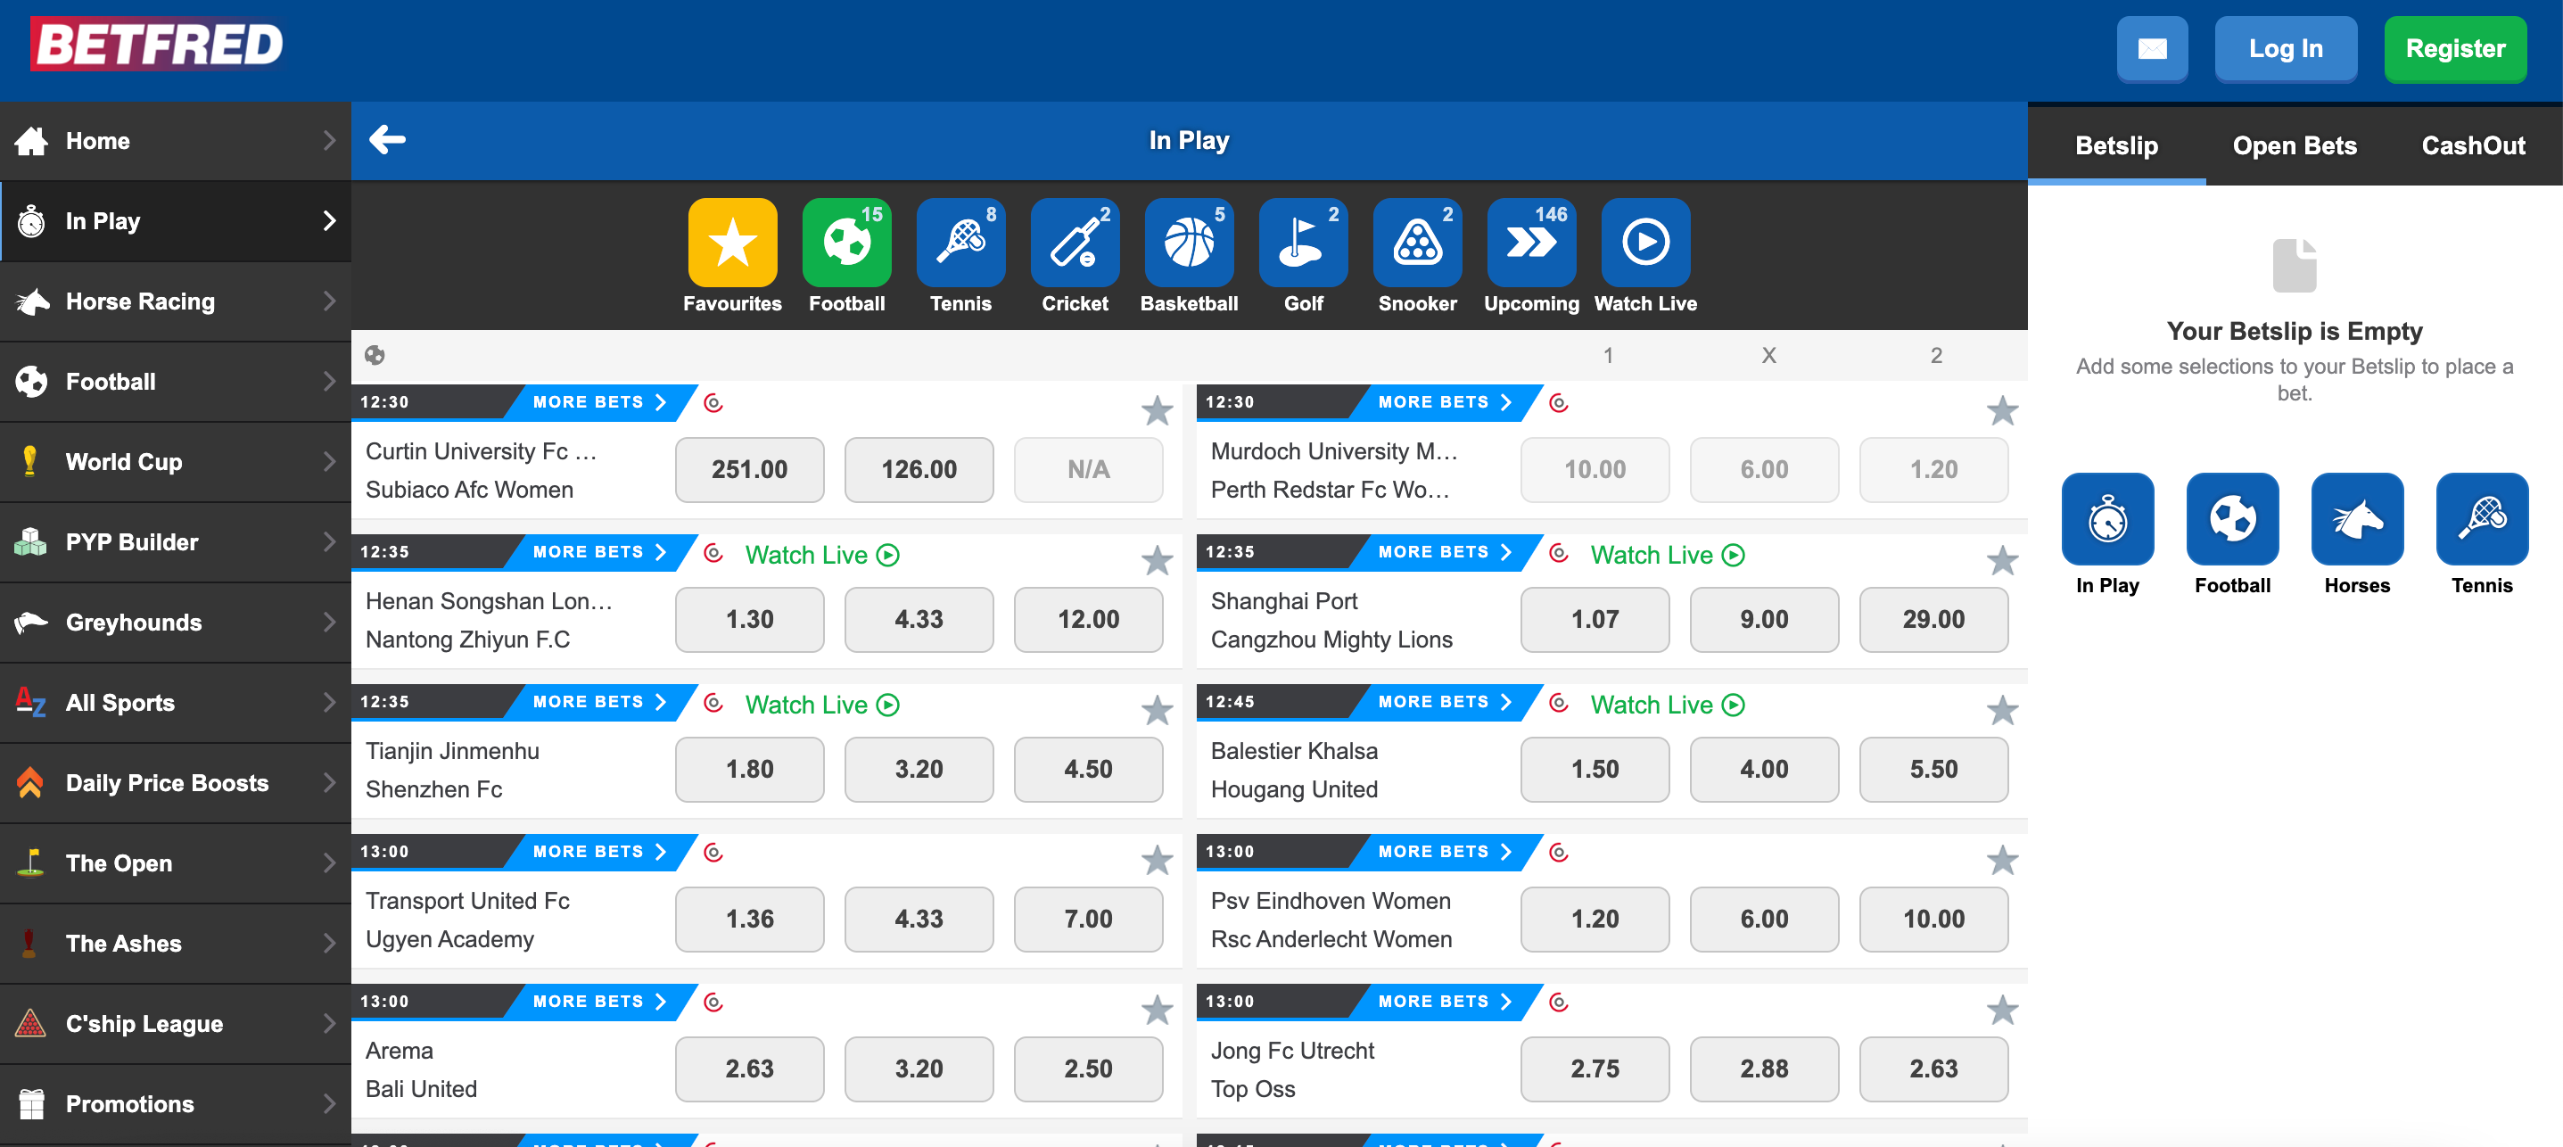Viewport: 2563px width, 1147px height.
Task: Go back with the left arrow
Action: click(x=387, y=139)
